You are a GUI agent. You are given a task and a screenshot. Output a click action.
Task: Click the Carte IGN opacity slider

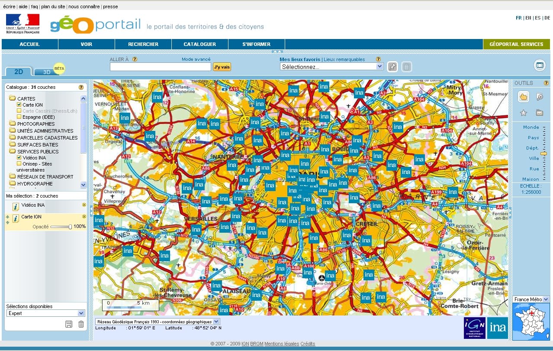pyautogui.click(x=61, y=227)
